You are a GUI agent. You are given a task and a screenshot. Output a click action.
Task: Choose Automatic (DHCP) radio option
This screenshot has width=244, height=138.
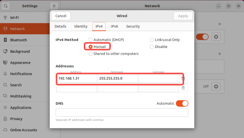click(x=90, y=40)
